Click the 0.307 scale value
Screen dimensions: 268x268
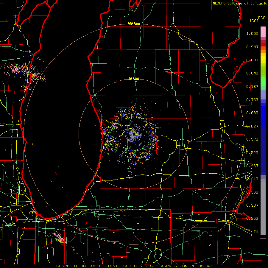point(252,205)
